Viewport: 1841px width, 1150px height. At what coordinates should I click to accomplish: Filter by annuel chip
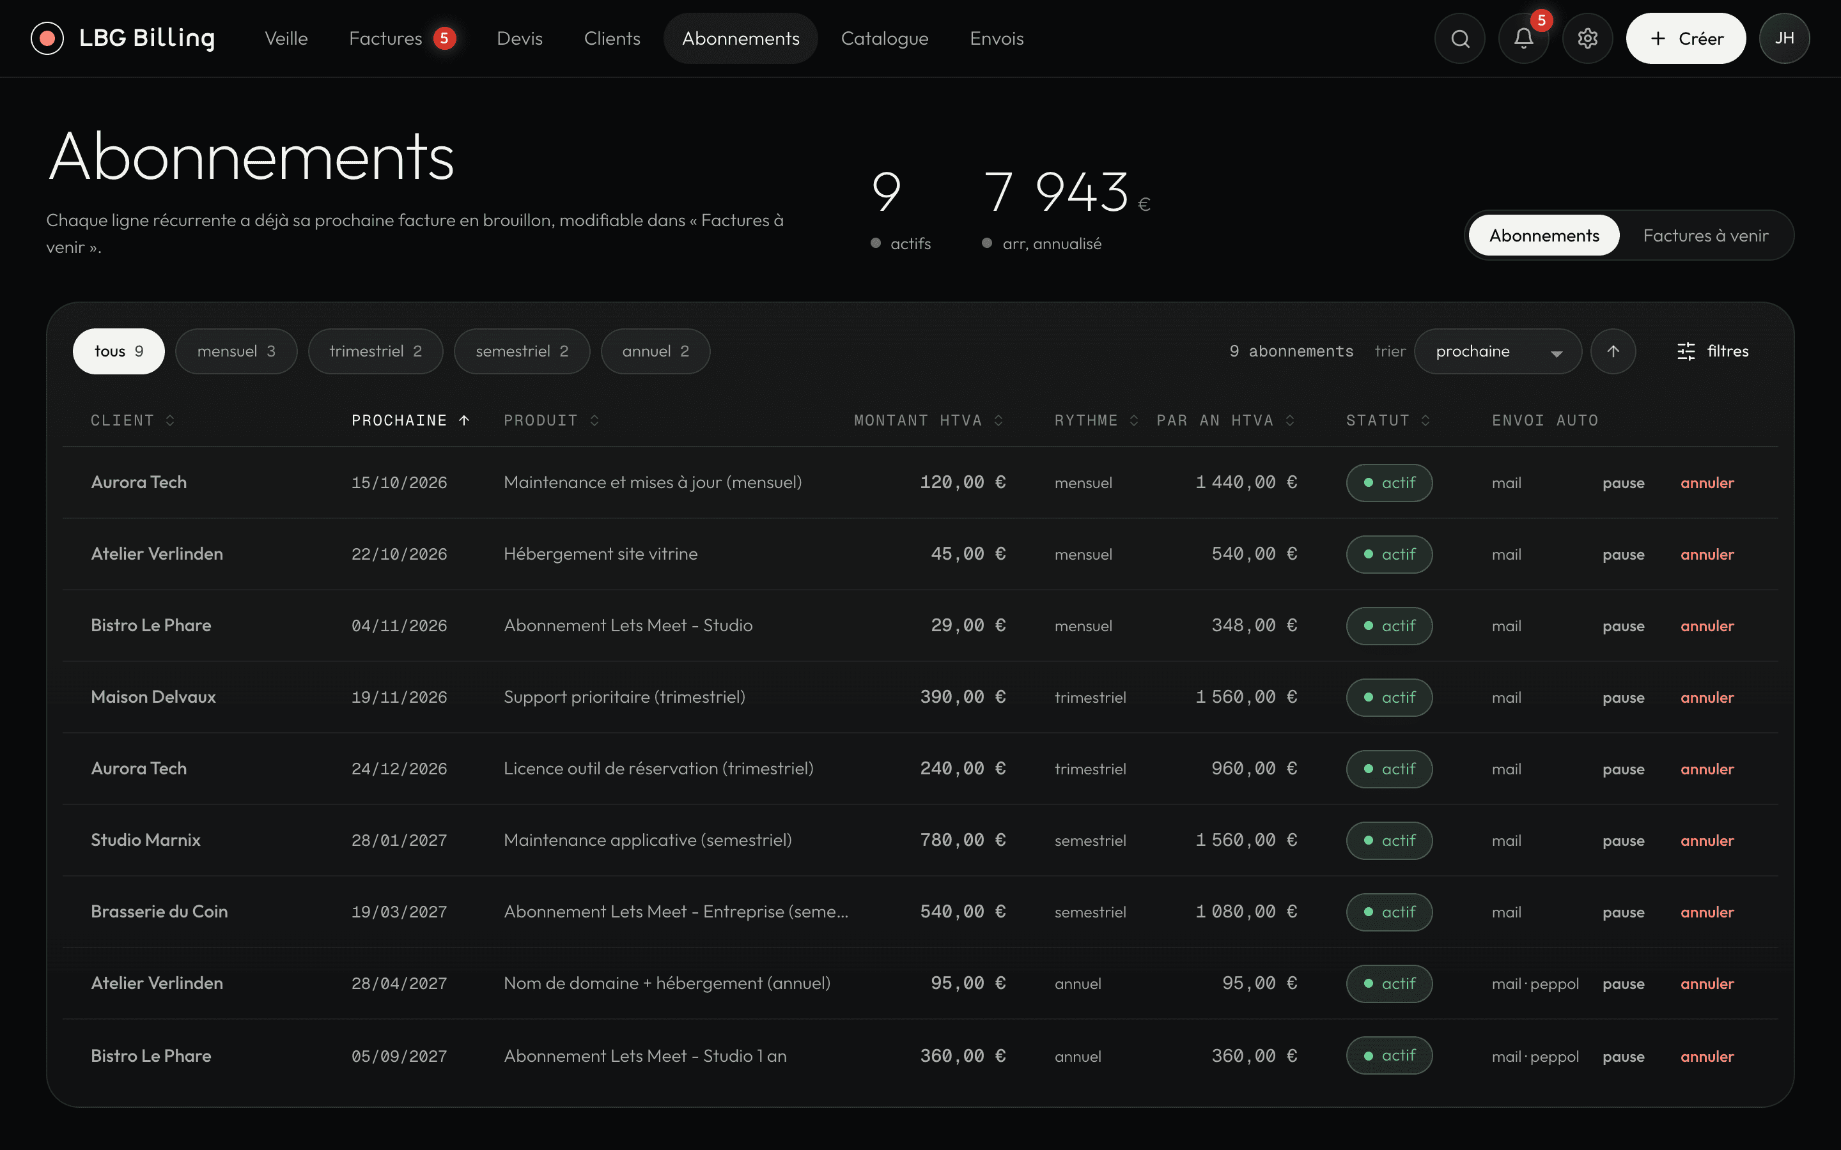655,351
